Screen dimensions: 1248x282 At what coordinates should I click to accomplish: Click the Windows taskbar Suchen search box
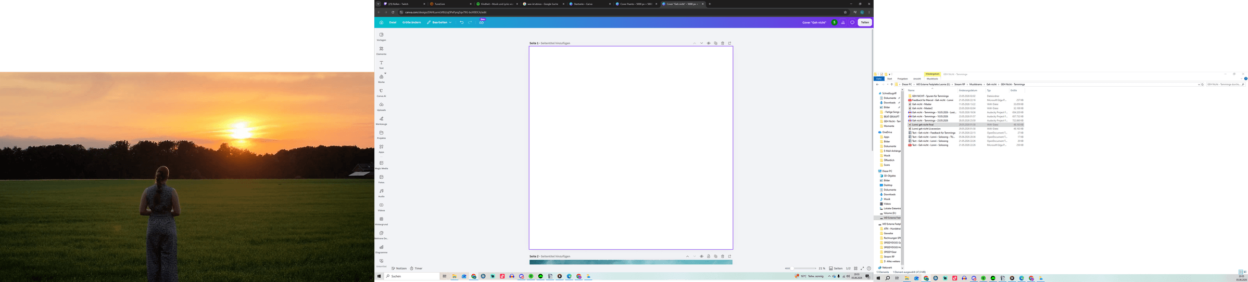click(412, 276)
